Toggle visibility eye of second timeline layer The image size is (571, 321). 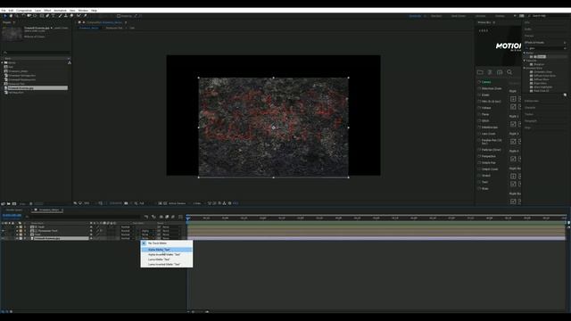(x=3, y=231)
